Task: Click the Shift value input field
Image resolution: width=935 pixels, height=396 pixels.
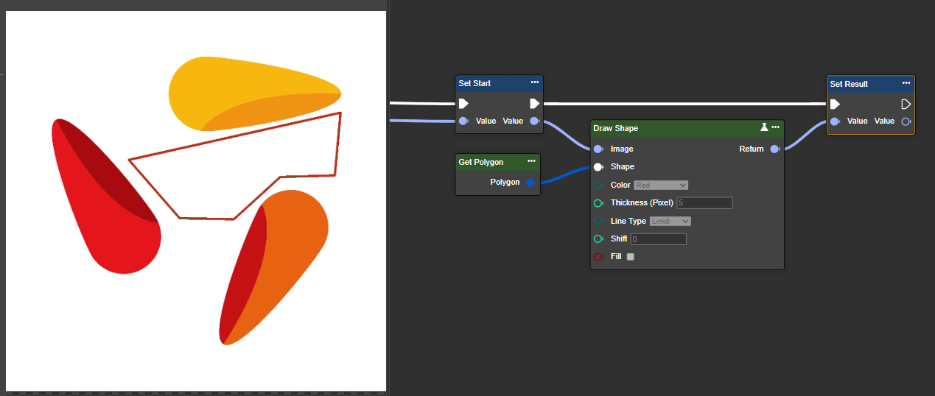Action: [658, 239]
